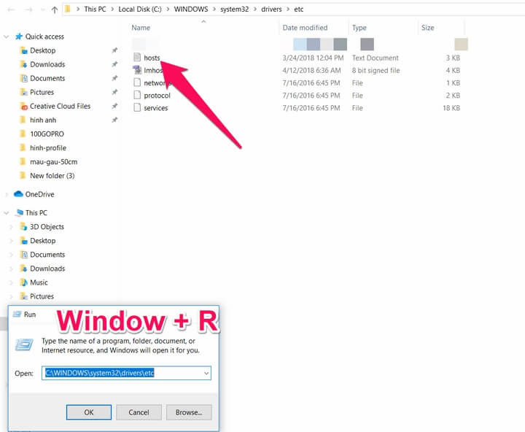Click the Back navigation arrow
The image size is (525, 432).
point(11,9)
